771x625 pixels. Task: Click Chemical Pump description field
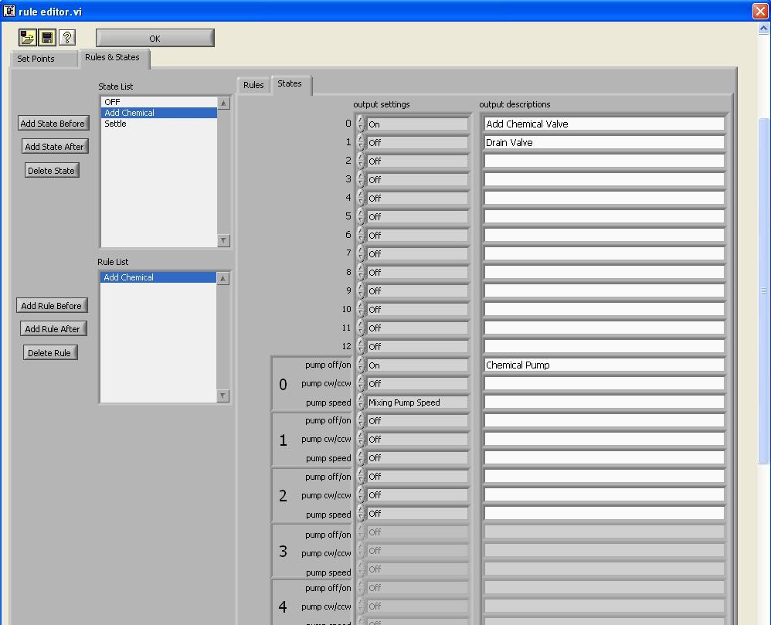604,365
